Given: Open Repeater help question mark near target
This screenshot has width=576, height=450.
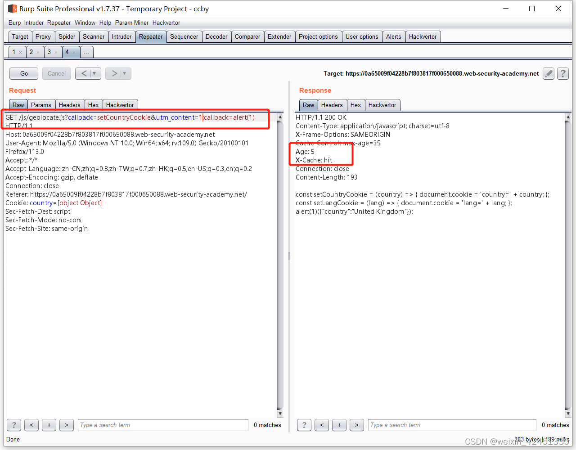Looking at the screenshot, I should coord(562,73).
